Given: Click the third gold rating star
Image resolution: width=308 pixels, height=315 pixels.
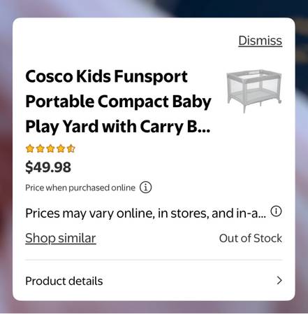Looking at the screenshot, I should tap(50, 148).
